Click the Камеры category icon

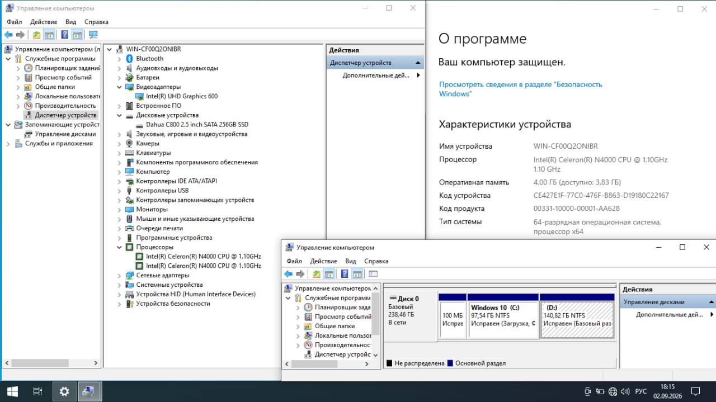click(129, 144)
